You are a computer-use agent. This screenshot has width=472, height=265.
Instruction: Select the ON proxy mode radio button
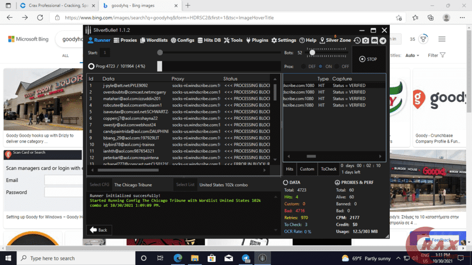point(320,67)
